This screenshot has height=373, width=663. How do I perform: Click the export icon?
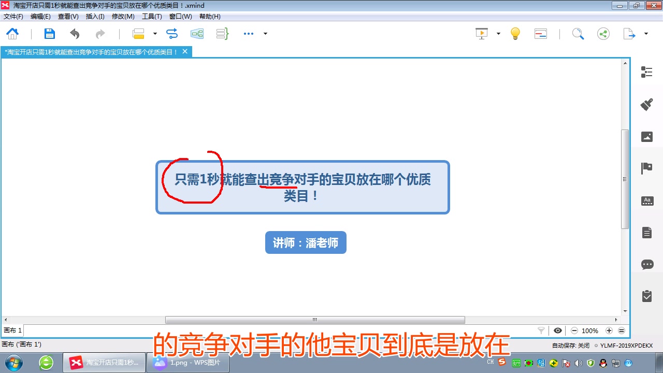[629, 34]
